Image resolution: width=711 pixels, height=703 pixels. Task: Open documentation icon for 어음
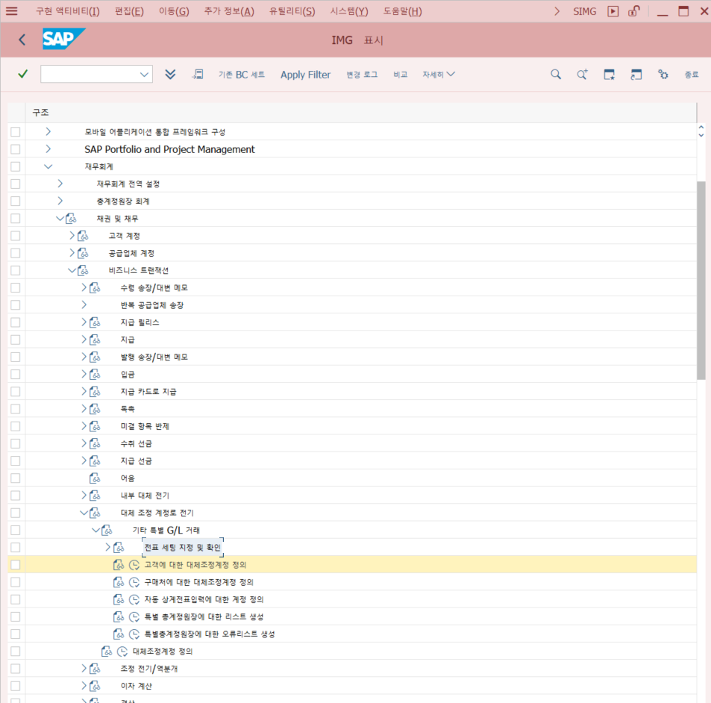[x=95, y=478]
